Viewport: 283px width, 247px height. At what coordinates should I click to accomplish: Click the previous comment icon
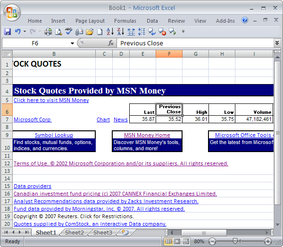[152, 32]
